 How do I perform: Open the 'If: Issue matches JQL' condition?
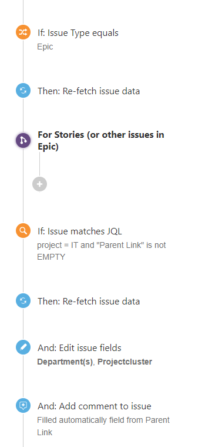(x=80, y=231)
